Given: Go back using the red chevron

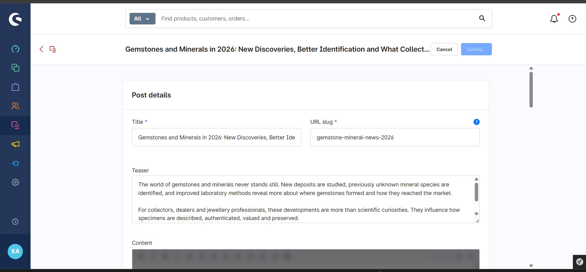Looking at the screenshot, I should 41,49.
